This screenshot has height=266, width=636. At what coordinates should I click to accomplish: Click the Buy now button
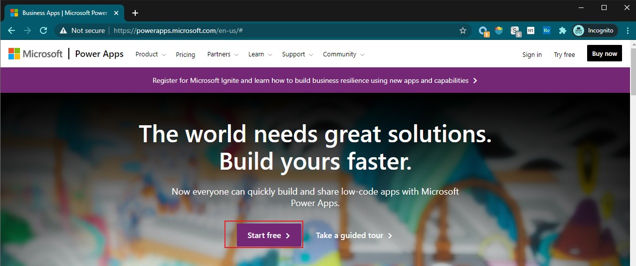pos(605,54)
